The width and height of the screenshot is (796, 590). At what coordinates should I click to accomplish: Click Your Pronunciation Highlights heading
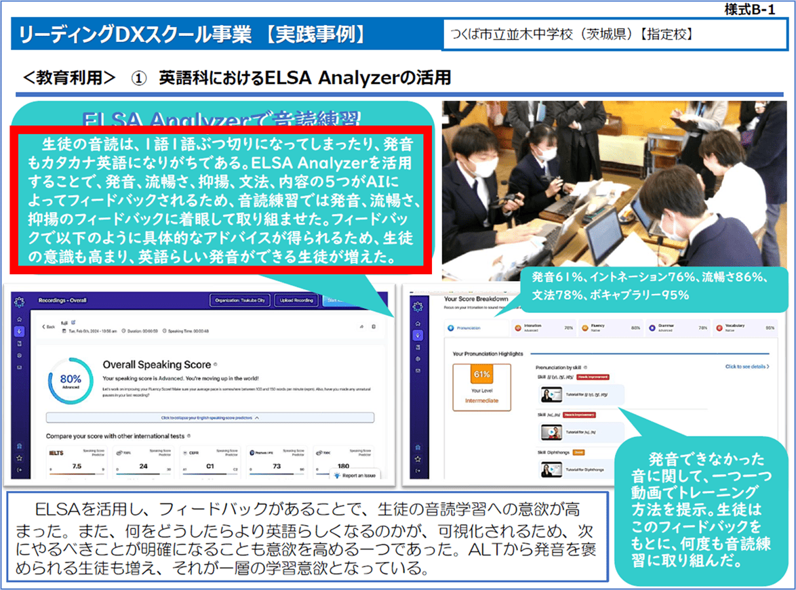(487, 354)
